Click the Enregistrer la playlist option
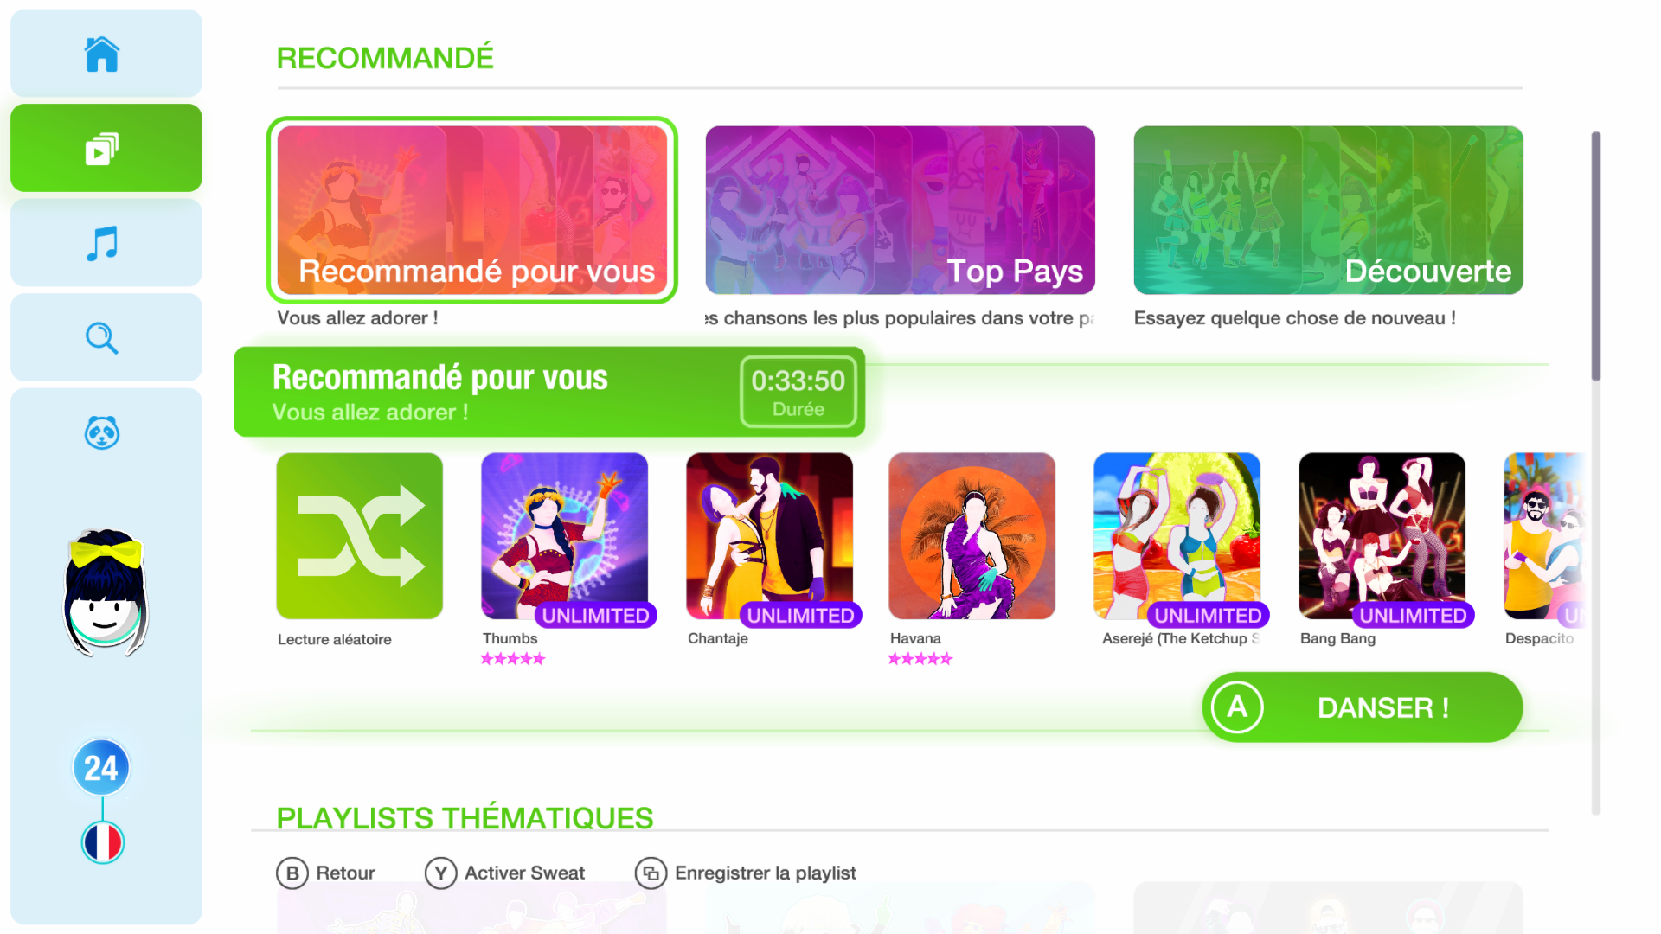This screenshot has width=1661, height=934. pos(746,873)
